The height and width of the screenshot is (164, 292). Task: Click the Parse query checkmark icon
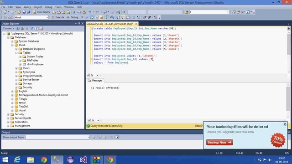(87, 17)
